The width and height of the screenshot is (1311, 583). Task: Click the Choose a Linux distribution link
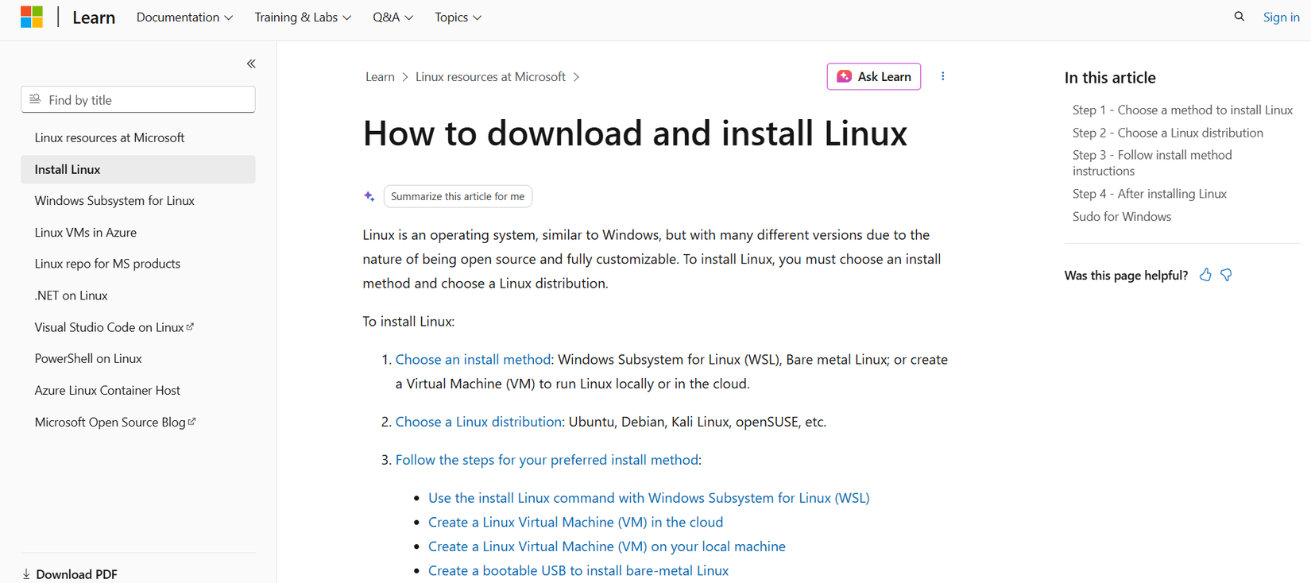point(478,422)
